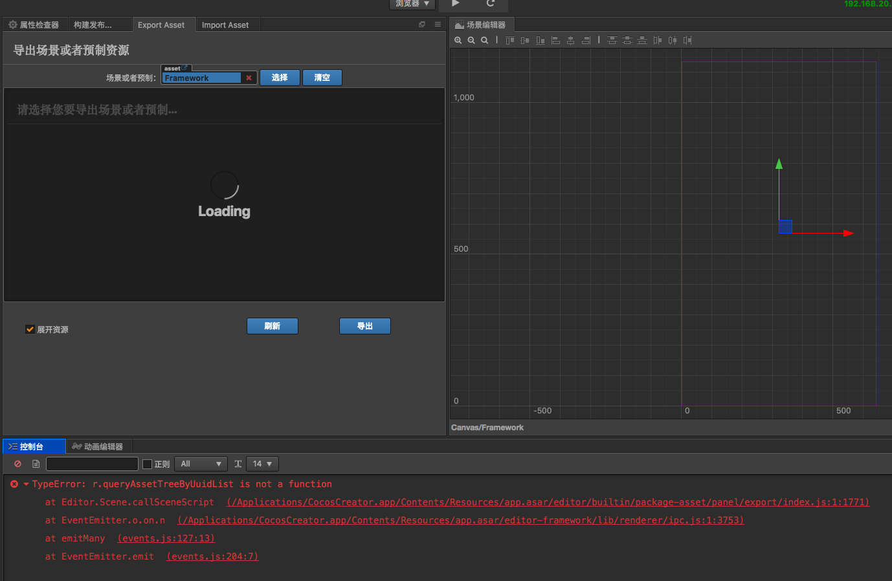Click the red X-axis arrow handle
892x581 pixels.
click(x=849, y=233)
